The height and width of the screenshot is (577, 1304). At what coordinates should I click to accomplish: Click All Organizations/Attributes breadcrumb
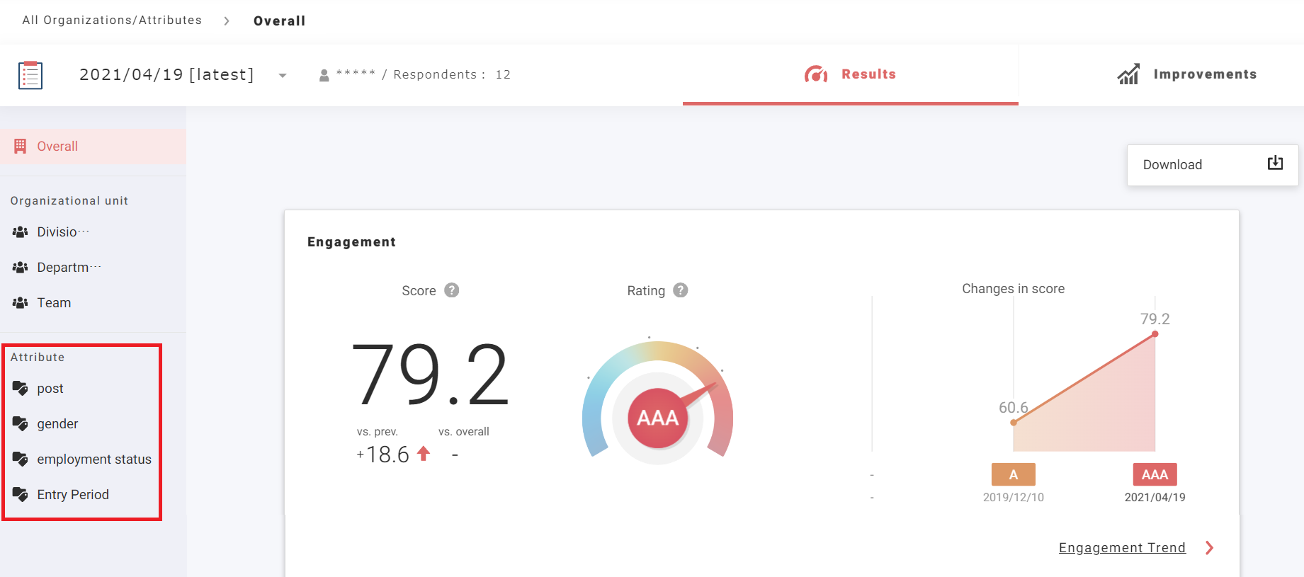click(x=112, y=21)
